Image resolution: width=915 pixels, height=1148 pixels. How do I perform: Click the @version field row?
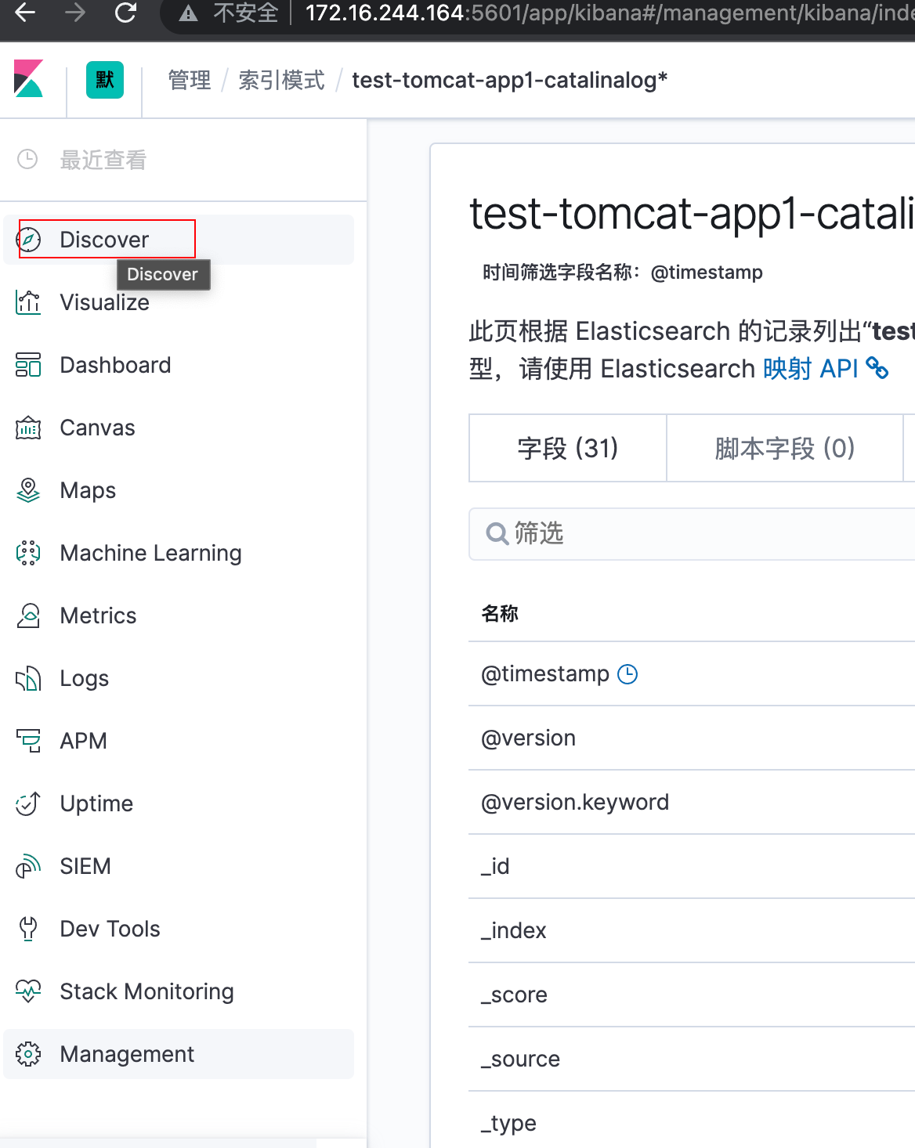tap(692, 738)
